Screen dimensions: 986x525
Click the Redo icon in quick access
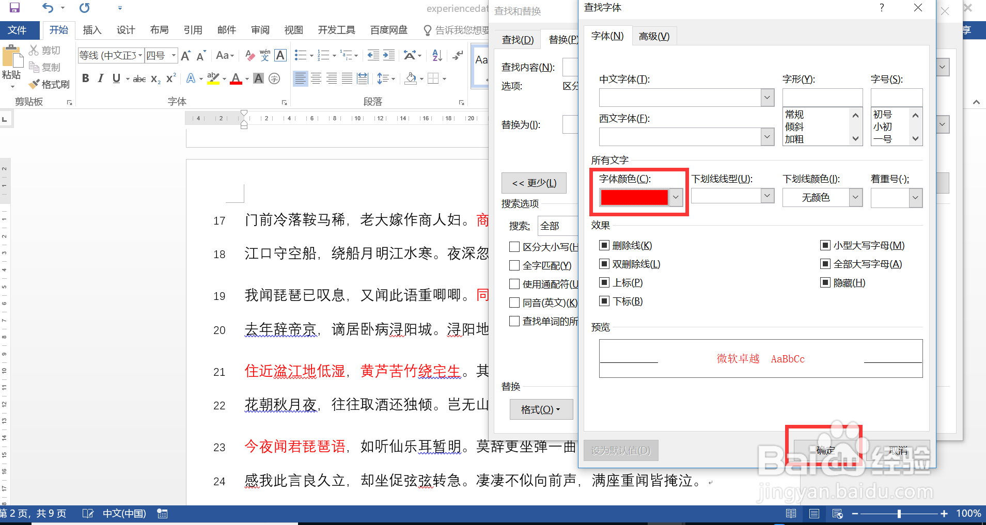click(84, 8)
